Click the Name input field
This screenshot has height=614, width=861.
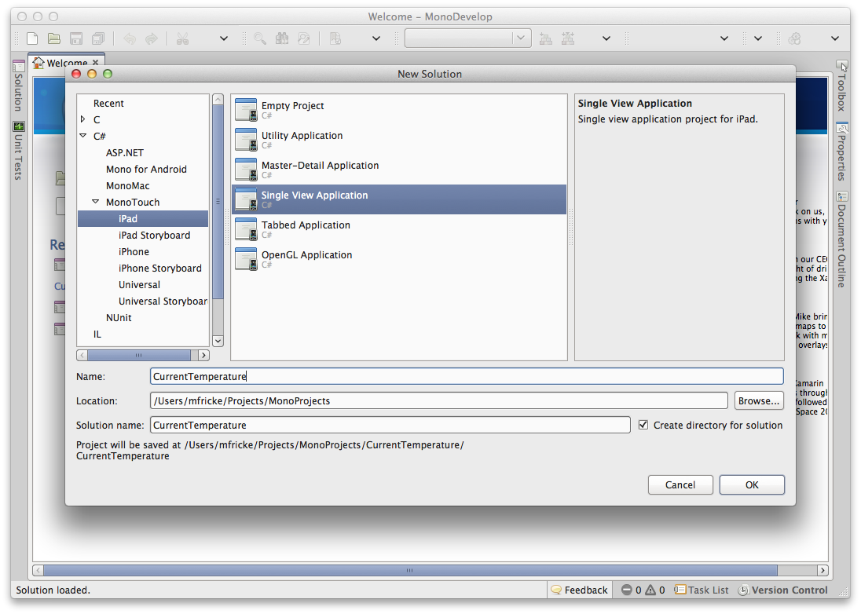pyautogui.click(x=466, y=376)
